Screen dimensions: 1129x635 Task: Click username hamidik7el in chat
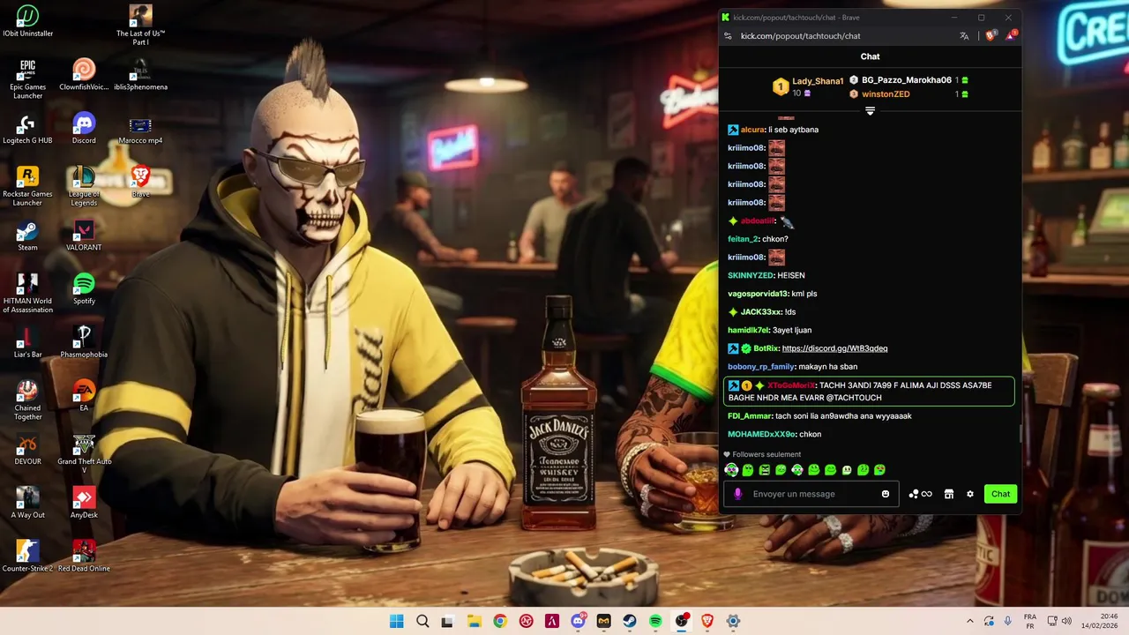pos(749,330)
